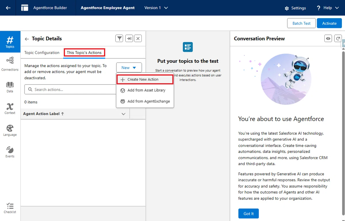Open Agent Action Label column menu chevron

124,114
